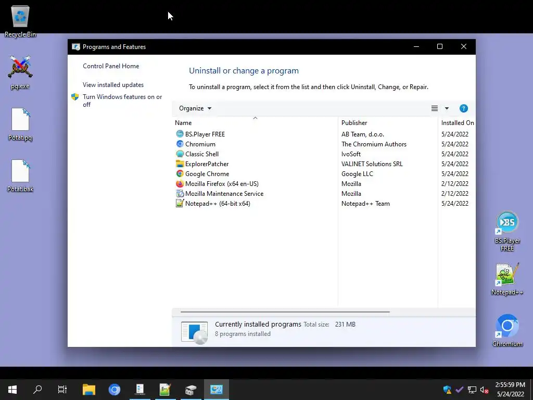
Task: Click the view layout icon
Action: pos(435,108)
